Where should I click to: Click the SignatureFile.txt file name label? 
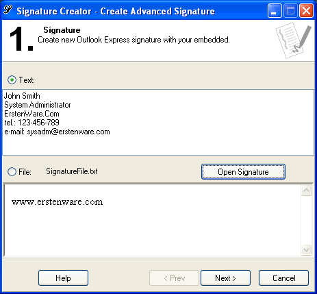coord(72,171)
